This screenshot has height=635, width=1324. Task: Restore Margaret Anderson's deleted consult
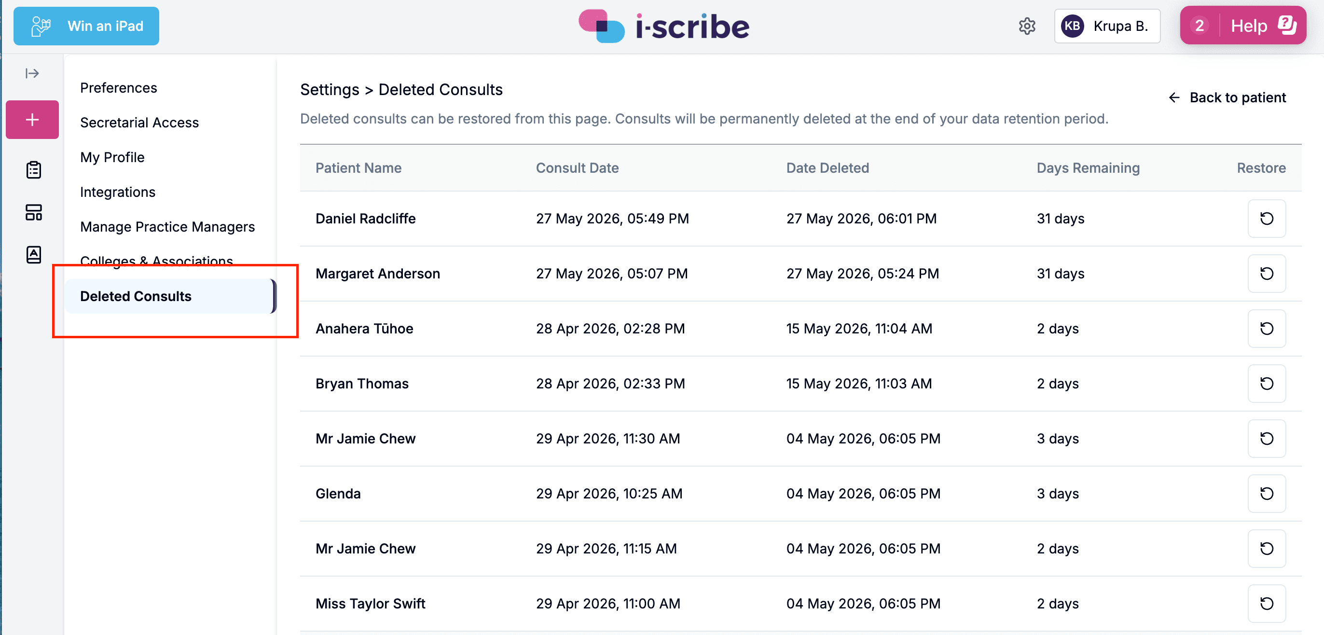pyautogui.click(x=1267, y=274)
